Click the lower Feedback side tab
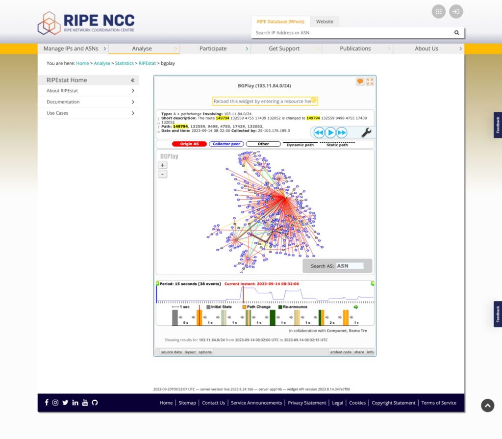502x439 pixels. point(498,314)
